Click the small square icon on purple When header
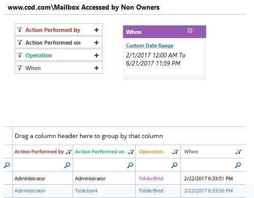 point(190,30)
